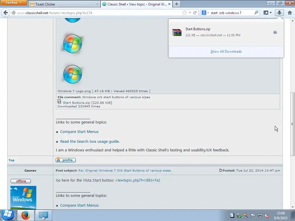The height and width of the screenshot is (221, 295).
Task: Click the Gaurav username
Action: pyautogui.click(x=30, y=170)
